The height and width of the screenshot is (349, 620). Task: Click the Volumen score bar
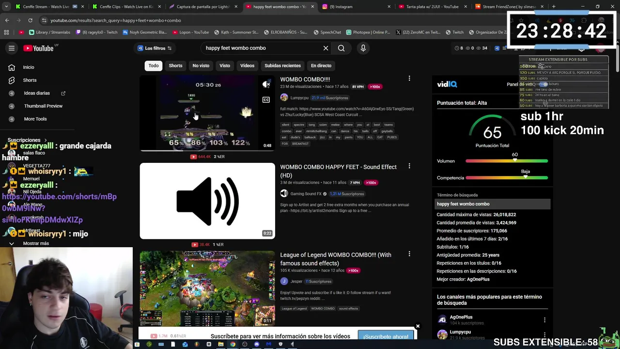[x=507, y=161]
